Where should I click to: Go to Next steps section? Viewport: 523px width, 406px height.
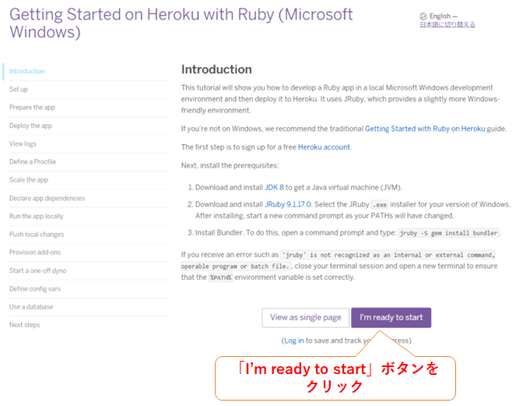(25, 324)
